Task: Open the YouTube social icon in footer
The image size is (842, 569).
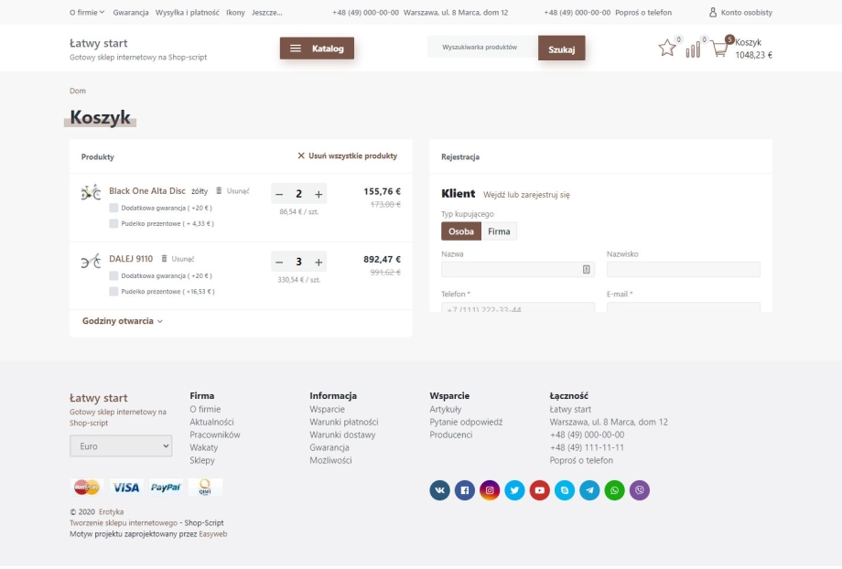Action: click(x=540, y=490)
